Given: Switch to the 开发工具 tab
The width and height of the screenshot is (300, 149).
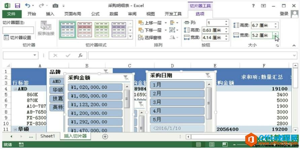Looking at the screenshot, I should (173, 14).
